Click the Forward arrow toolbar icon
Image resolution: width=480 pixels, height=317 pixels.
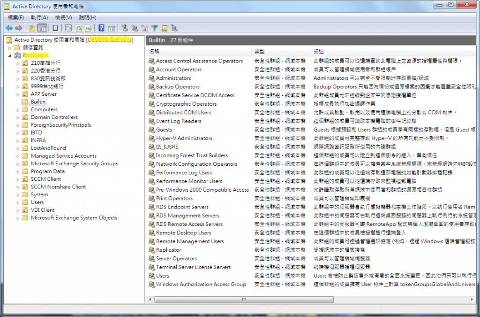pyautogui.click(x=19, y=28)
